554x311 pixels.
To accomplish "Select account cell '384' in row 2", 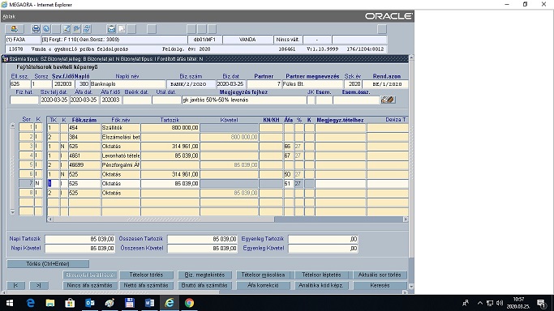I will coord(85,137).
